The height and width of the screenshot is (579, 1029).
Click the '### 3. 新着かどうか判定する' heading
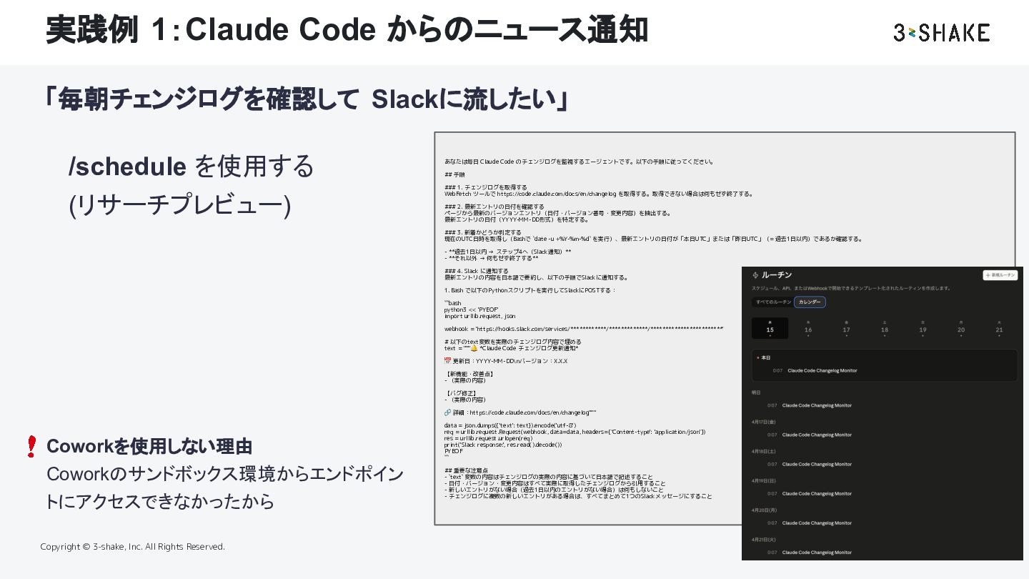(x=483, y=232)
